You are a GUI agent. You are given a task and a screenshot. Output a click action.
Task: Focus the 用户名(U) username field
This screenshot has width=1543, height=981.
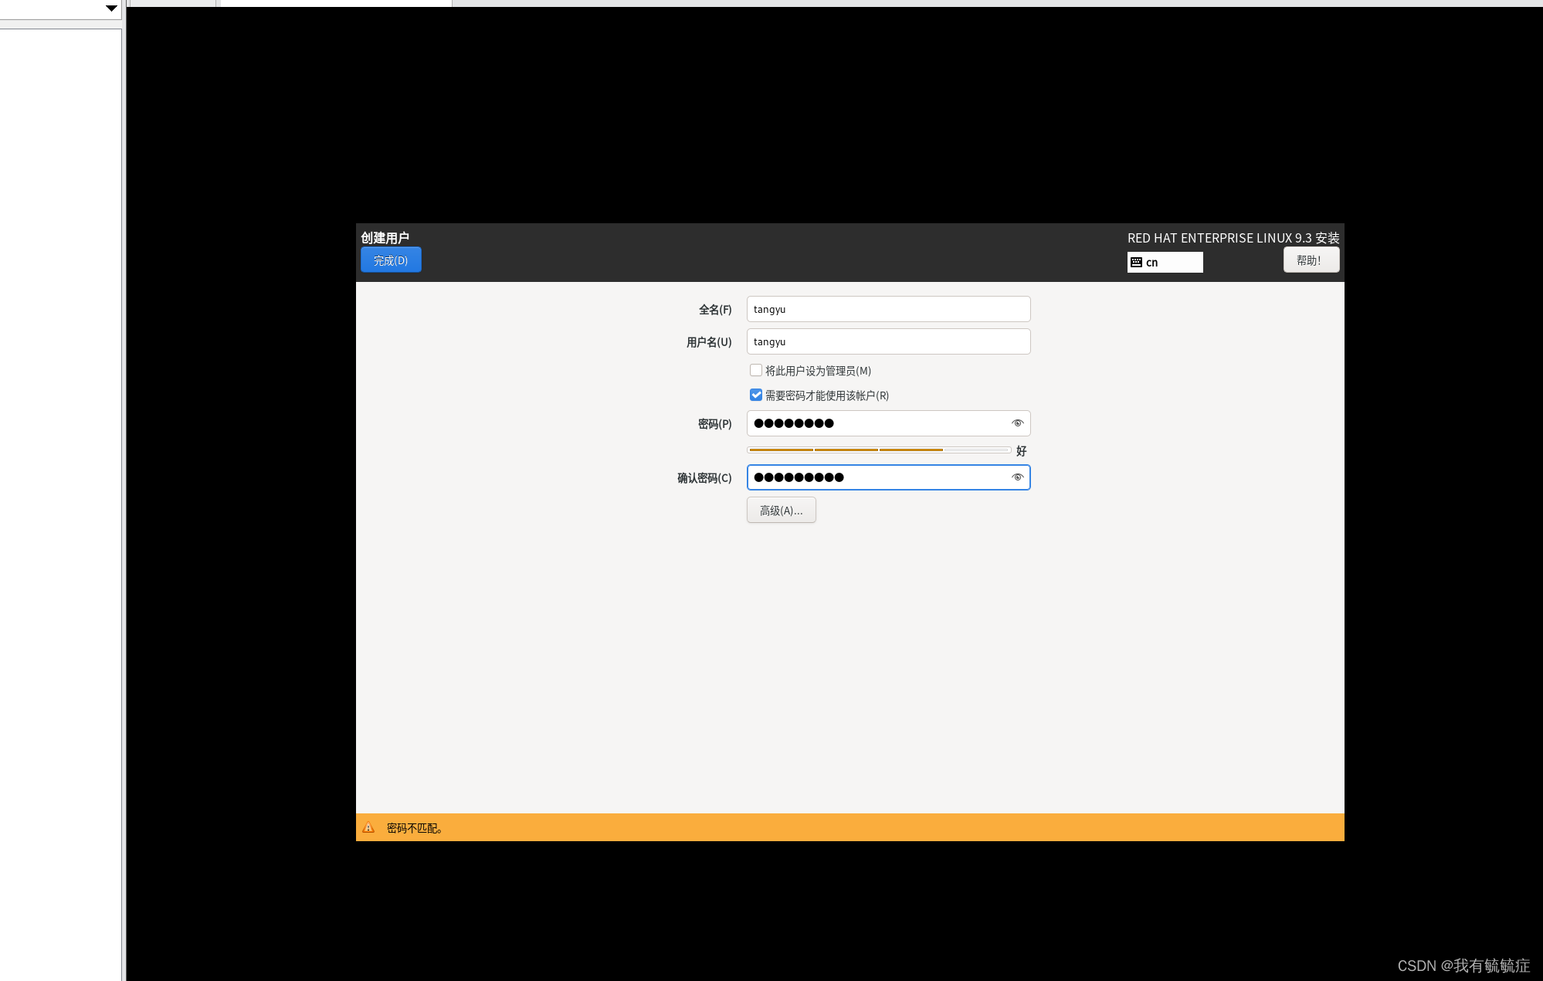click(888, 341)
